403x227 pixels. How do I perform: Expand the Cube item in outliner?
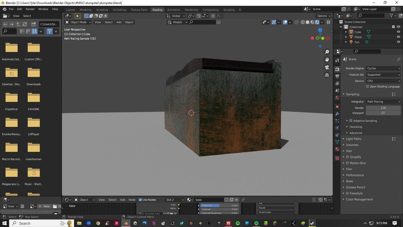point(346,32)
